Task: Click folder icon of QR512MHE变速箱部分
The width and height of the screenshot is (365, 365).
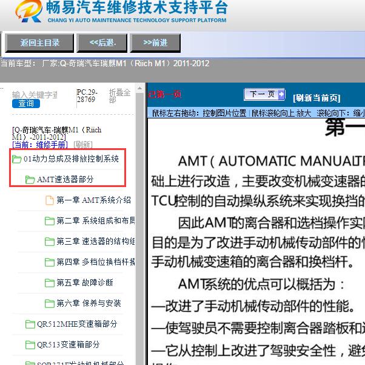Action: pos(30,324)
